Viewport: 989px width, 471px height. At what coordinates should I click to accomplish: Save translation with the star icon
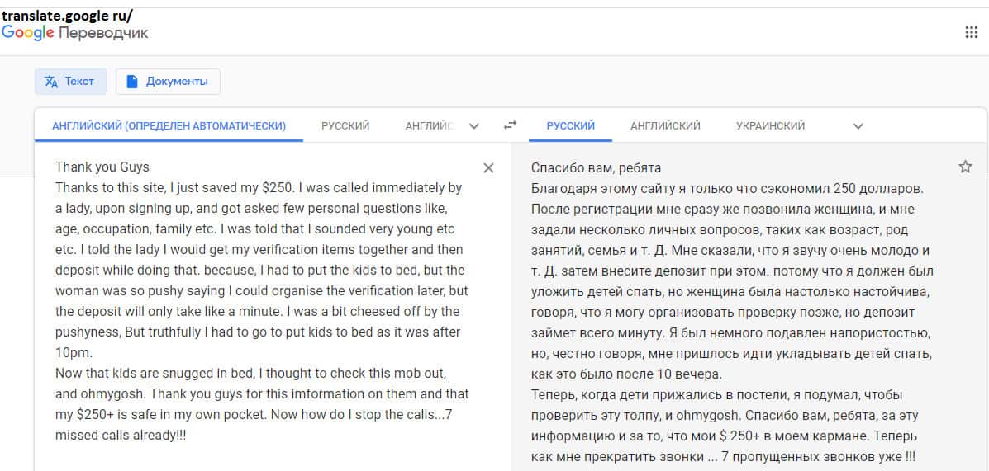coord(965,167)
